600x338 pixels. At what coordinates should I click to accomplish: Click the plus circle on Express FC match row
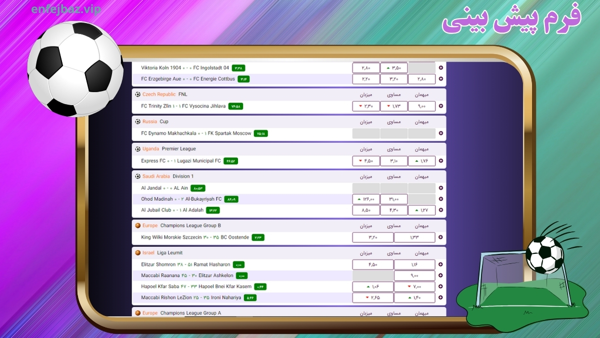(440, 161)
